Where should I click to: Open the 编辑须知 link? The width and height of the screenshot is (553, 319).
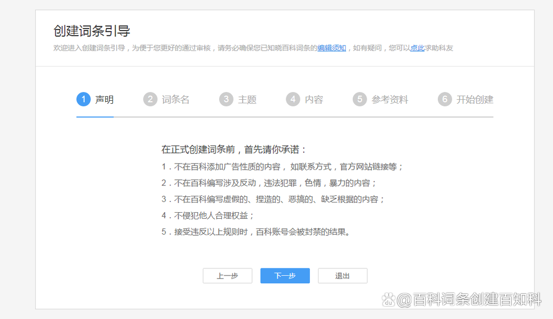332,48
